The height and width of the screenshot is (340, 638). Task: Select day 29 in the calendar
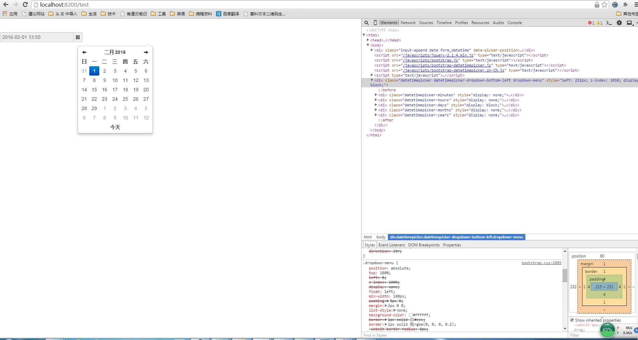[94, 108]
